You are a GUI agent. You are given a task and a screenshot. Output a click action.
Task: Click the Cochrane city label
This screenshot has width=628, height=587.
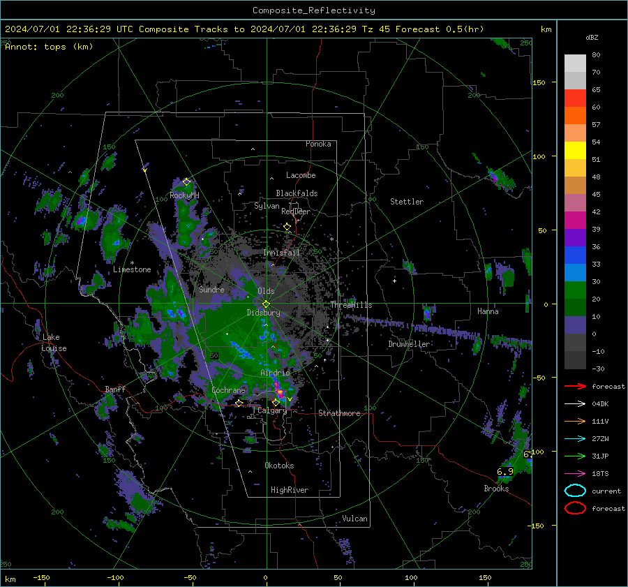(228, 390)
